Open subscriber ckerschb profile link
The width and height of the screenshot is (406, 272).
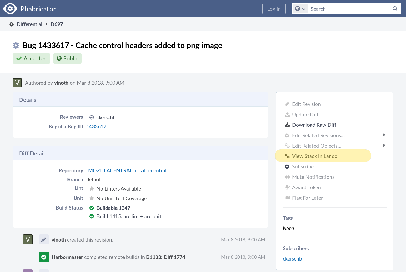292,259
